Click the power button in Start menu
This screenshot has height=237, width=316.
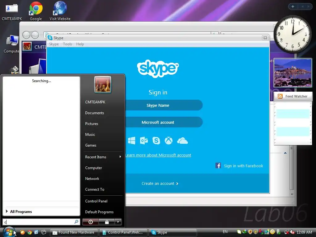(90, 222)
